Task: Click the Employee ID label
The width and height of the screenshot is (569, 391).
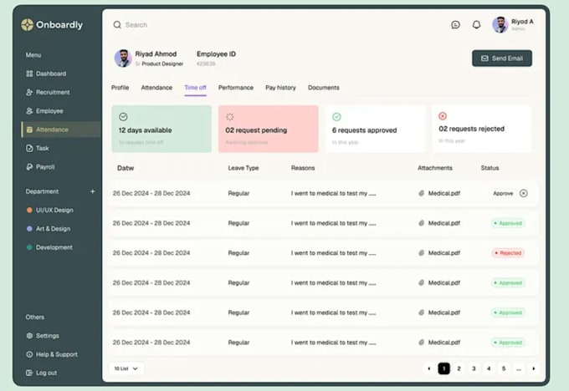Action: coord(216,54)
